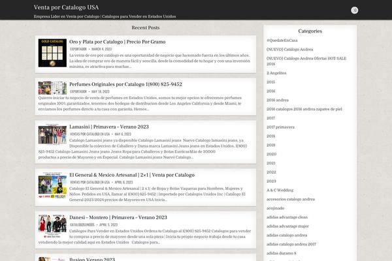
Task: Click the May 6, 2023 post date
Action: [x=123, y=134]
